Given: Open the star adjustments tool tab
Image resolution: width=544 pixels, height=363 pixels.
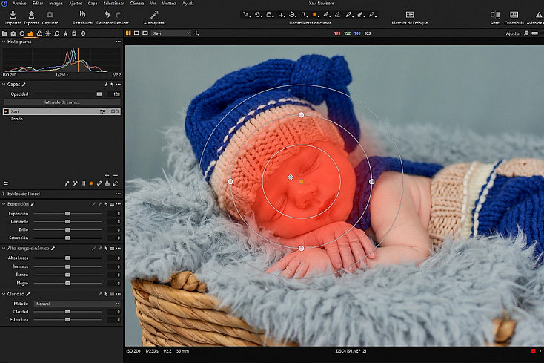Looking at the screenshot, I should tap(65, 33).
